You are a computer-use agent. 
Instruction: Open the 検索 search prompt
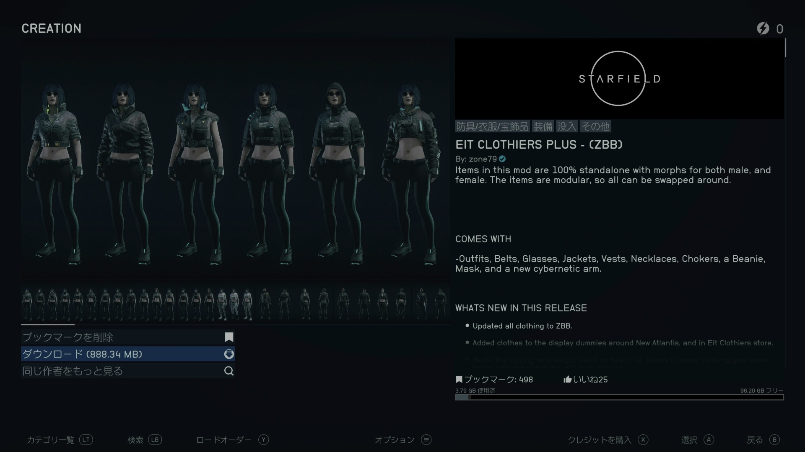pyautogui.click(x=145, y=440)
